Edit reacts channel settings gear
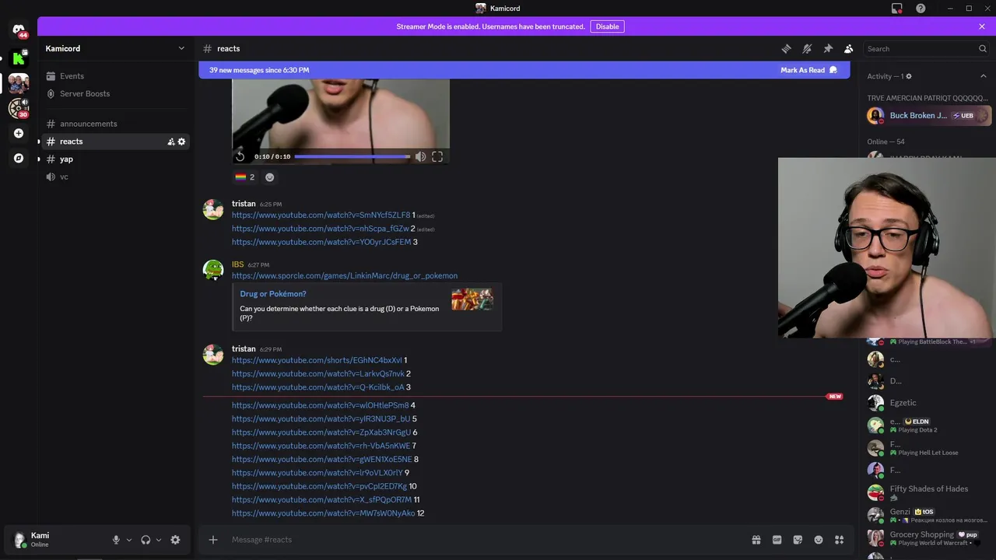Screen dimensions: 996x560 [x=182, y=142]
